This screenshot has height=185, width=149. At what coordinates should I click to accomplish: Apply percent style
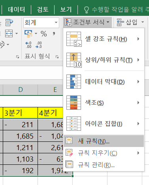(44, 34)
